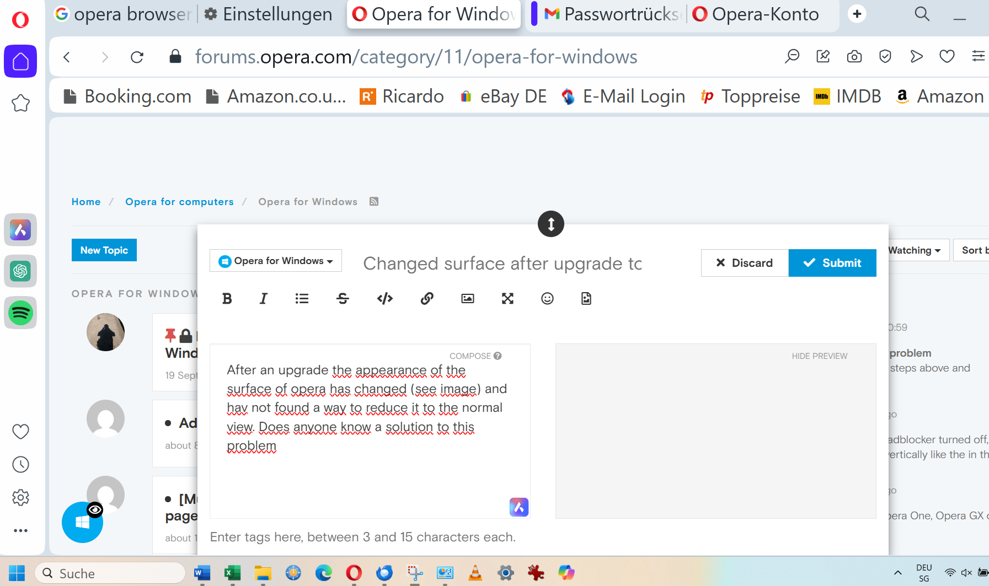This screenshot has width=989, height=586.
Task: Open Spotify in the Opera sidebar
Action: coord(20,313)
